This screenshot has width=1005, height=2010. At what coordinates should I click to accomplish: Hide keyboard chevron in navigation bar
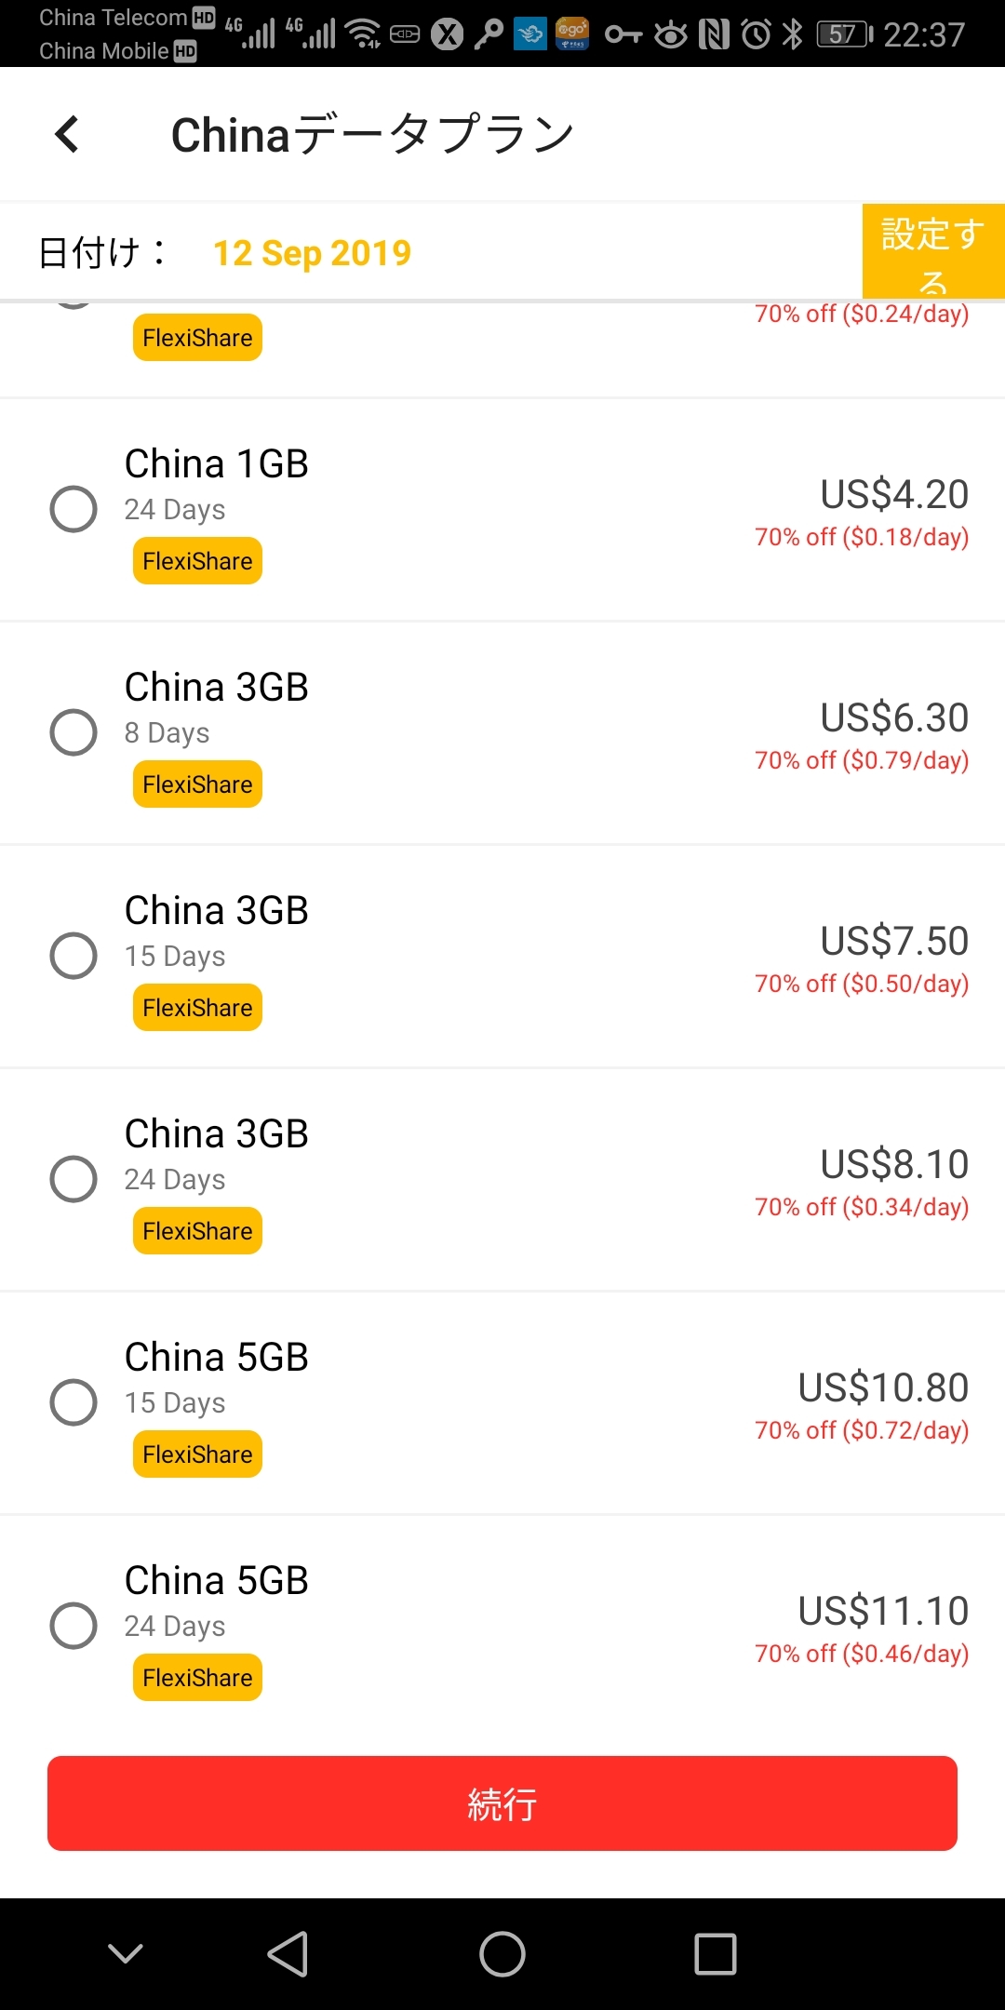pos(126,1953)
